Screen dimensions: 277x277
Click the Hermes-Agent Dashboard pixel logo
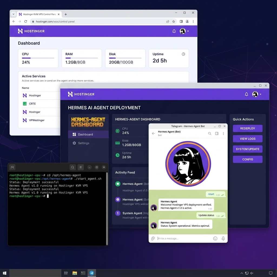[88, 122]
